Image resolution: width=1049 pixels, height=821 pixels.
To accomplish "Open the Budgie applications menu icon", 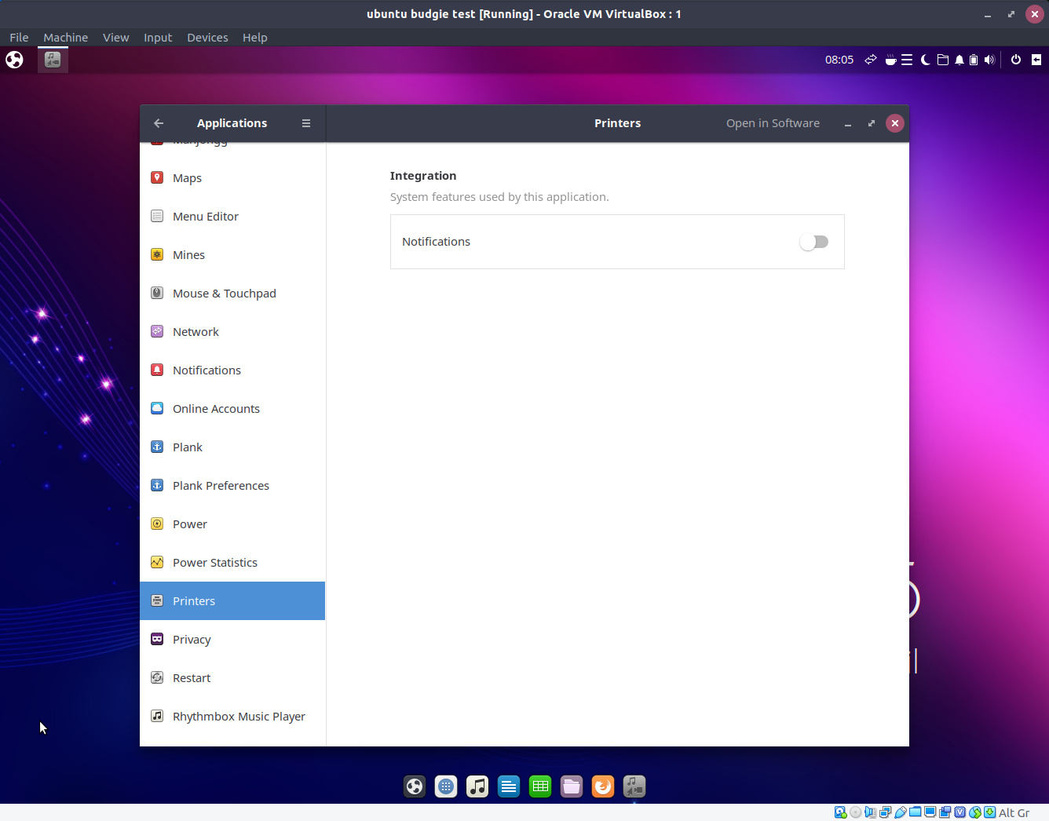I will [x=14, y=60].
